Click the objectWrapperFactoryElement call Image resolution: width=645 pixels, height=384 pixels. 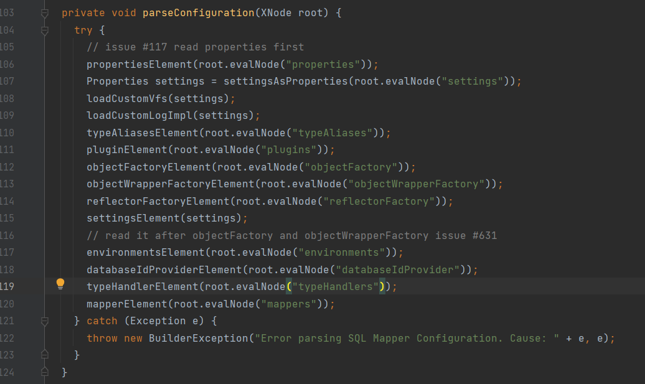[x=171, y=184]
